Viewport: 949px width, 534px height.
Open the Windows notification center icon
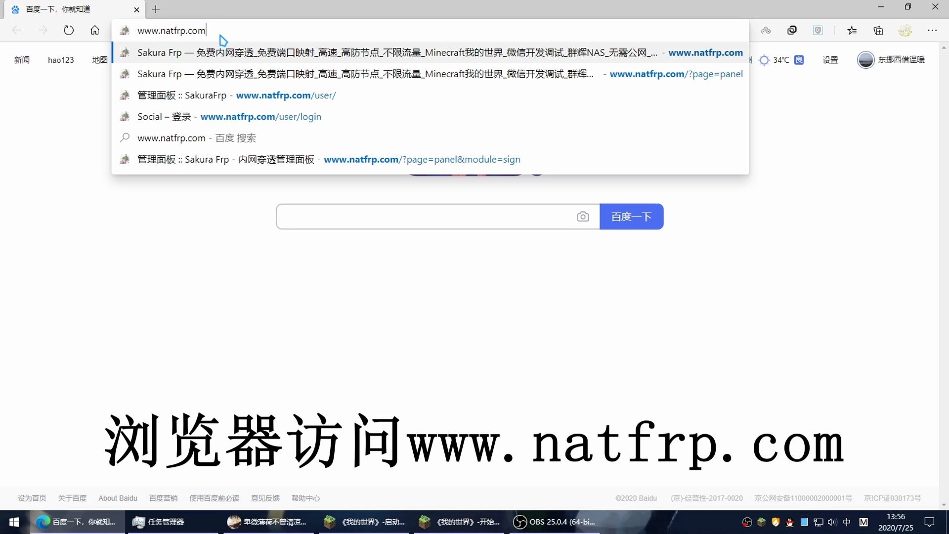(929, 522)
